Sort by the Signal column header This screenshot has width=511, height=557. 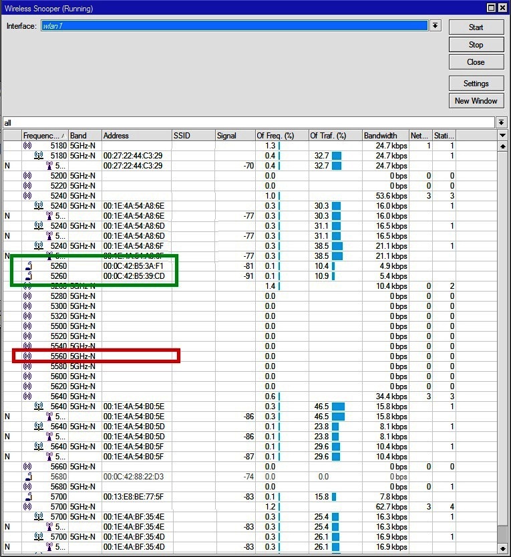236,135
